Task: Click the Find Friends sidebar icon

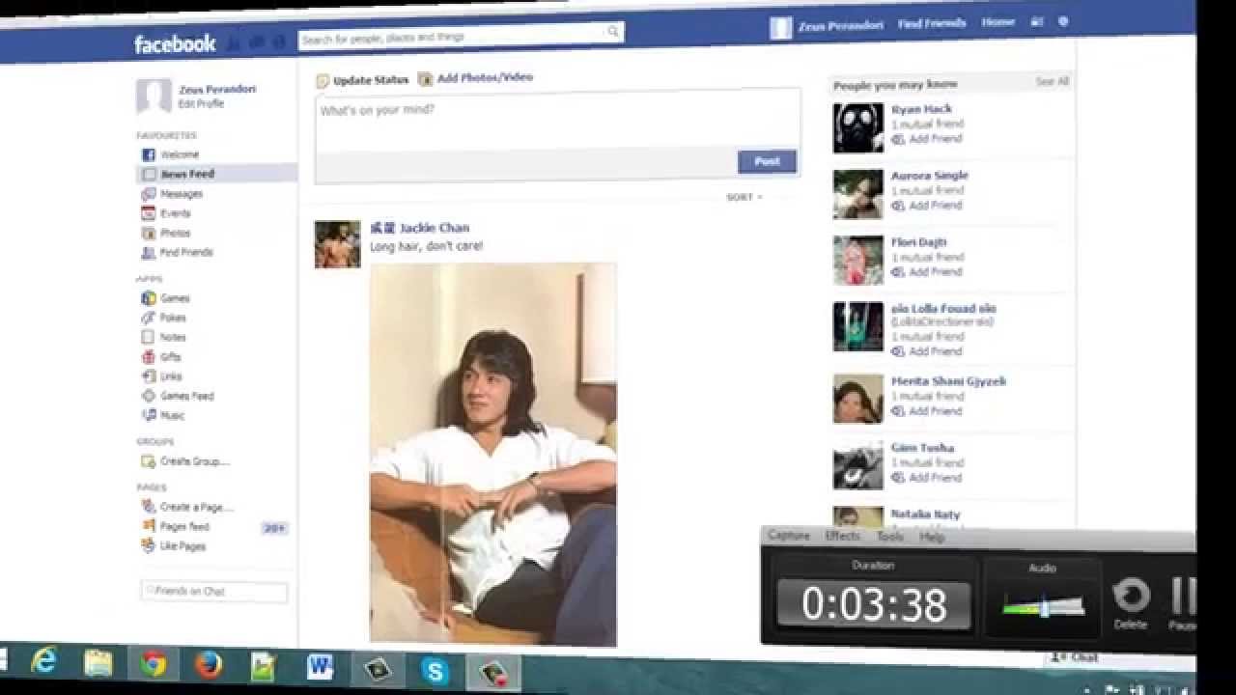Action: pyautogui.click(x=149, y=253)
